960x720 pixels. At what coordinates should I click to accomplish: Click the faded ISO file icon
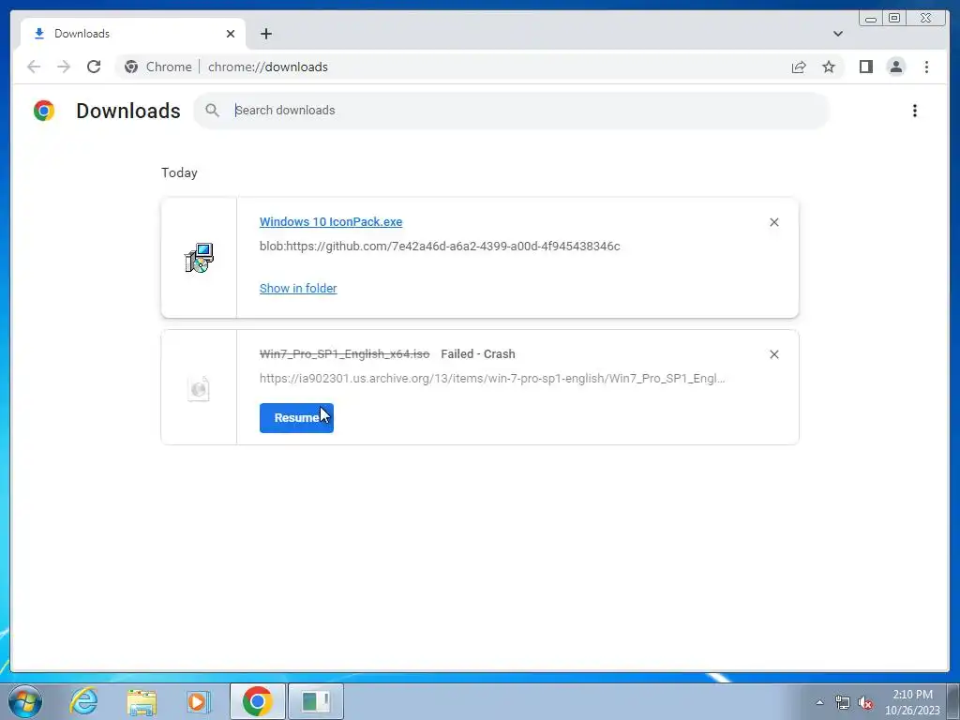click(x=199, y=389)
